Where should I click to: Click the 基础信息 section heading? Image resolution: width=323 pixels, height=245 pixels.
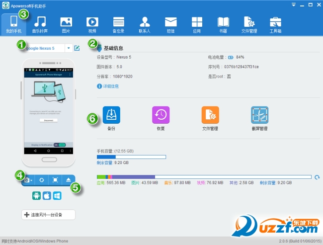[x=113, y=48]
